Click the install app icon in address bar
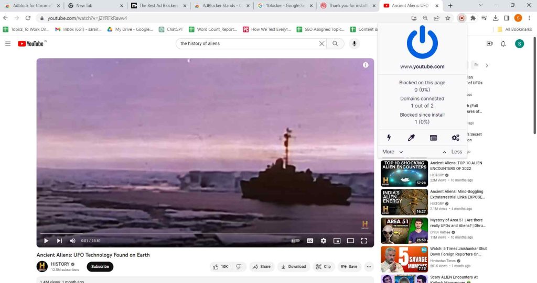 click(x=414, y=18)
